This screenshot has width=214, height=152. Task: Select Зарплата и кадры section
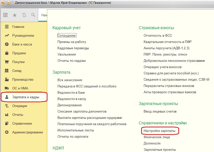tap(26, 97)
